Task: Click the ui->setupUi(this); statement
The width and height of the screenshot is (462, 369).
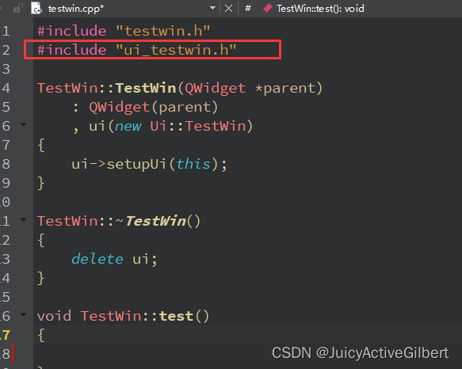Action: [x=150, y=164]
